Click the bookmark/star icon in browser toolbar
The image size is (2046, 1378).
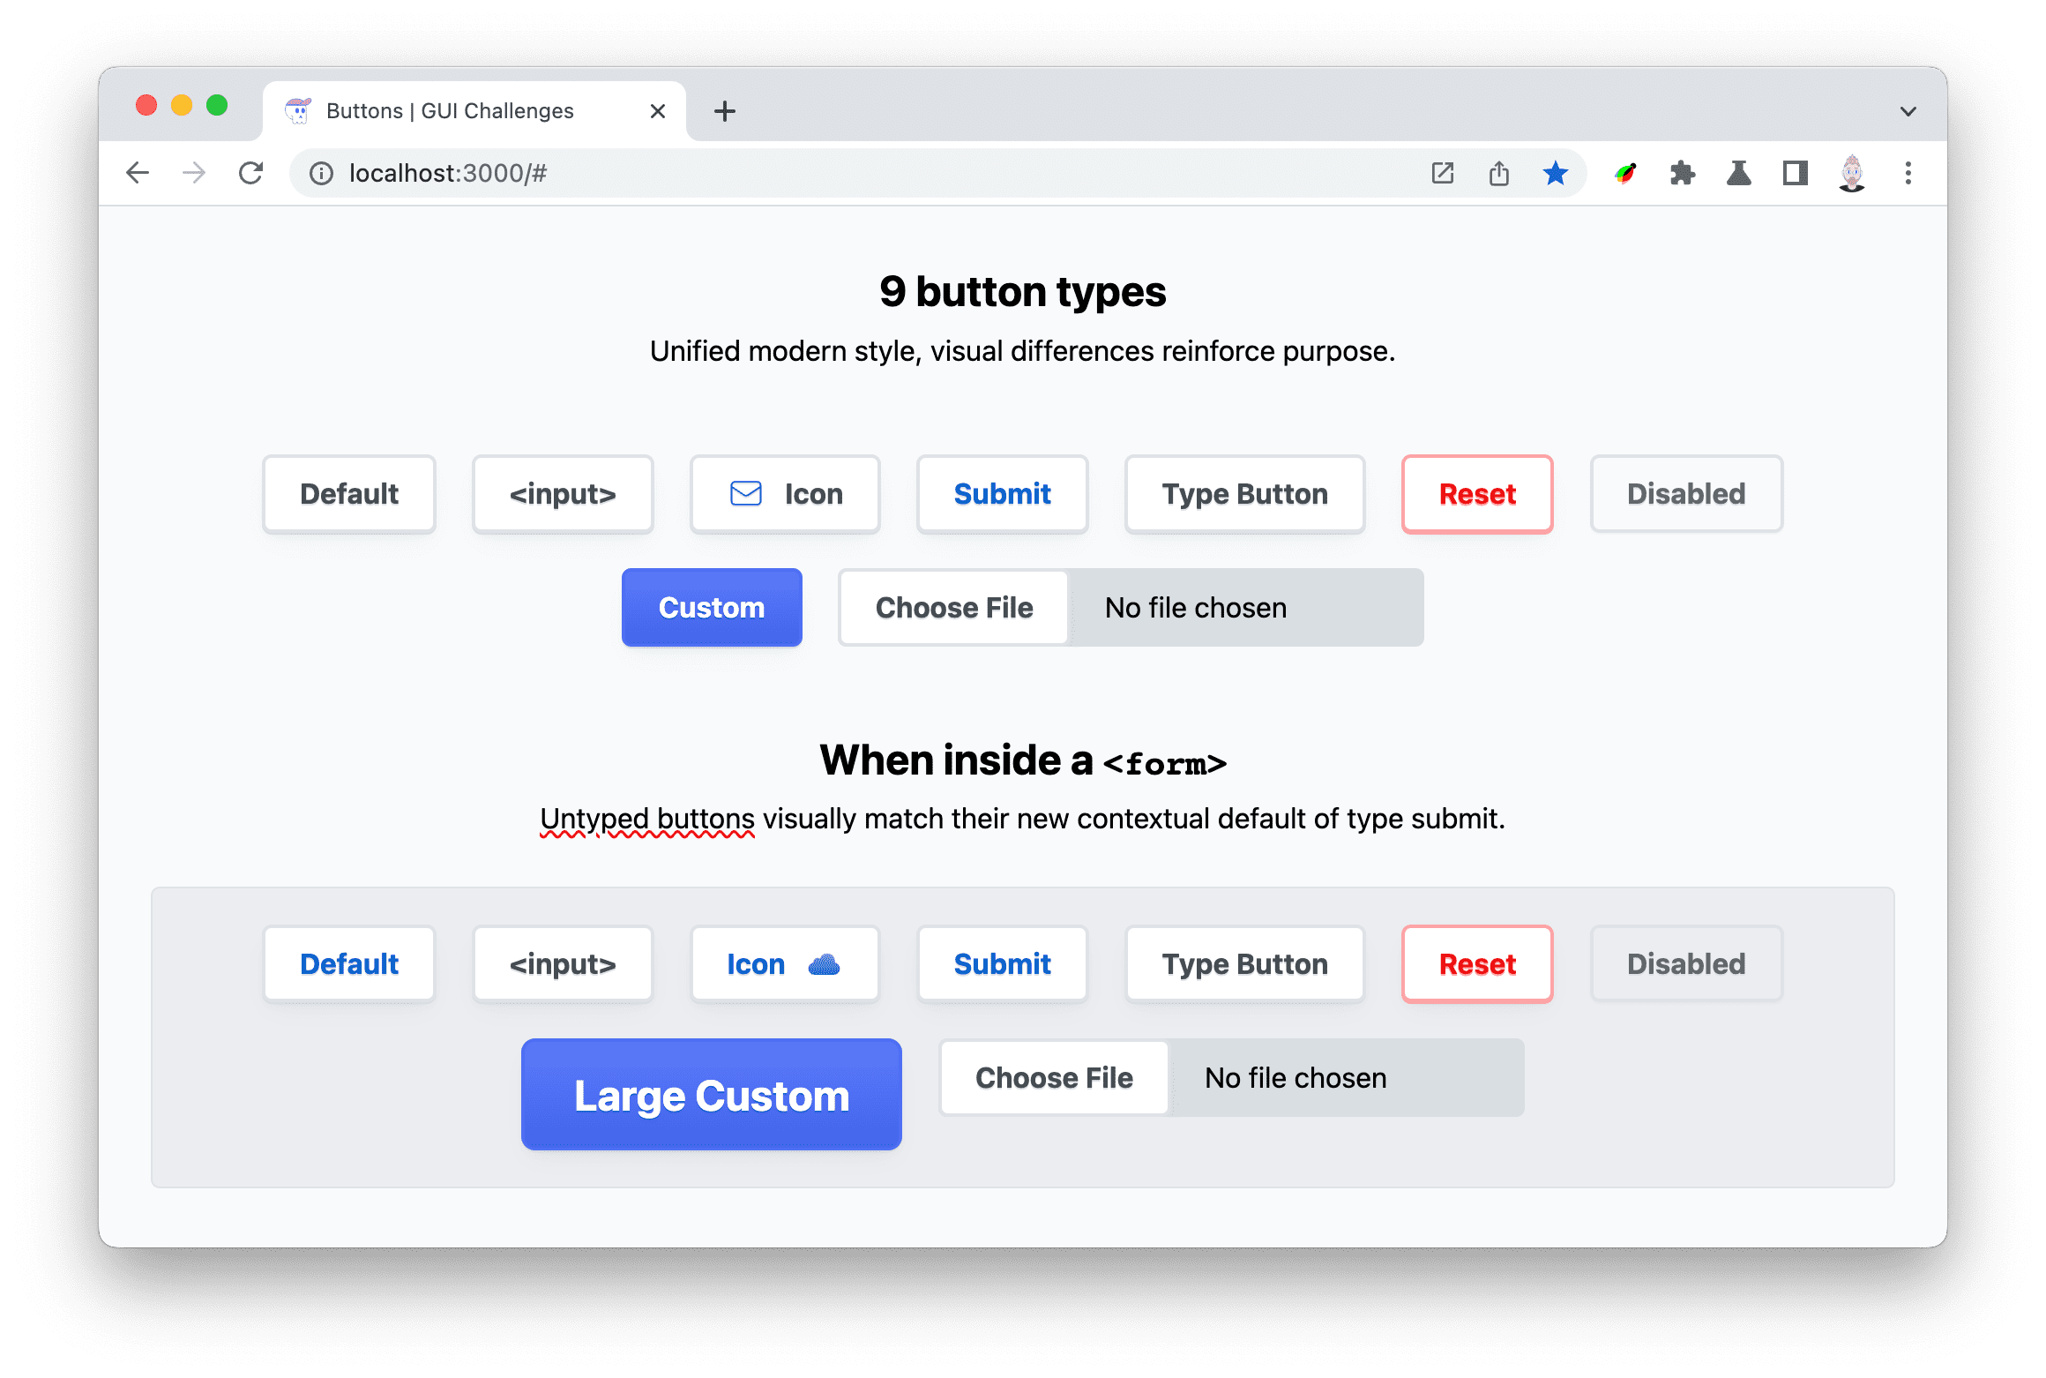(x=1558, y=172)
